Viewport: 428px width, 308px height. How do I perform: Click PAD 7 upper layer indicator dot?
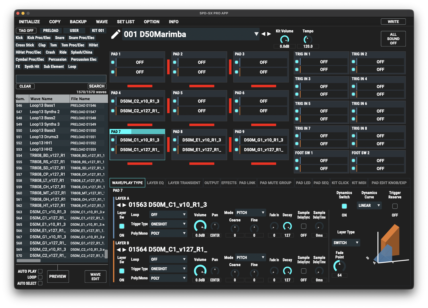(113, 140)
